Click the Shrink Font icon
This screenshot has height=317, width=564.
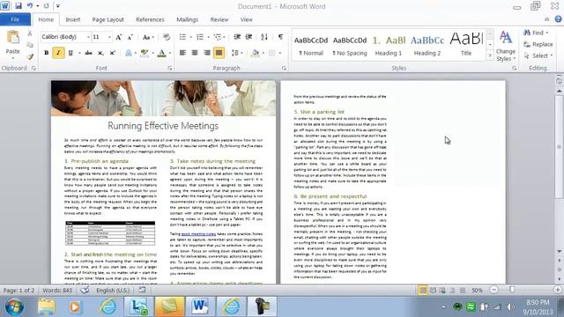tap(130, 37)
